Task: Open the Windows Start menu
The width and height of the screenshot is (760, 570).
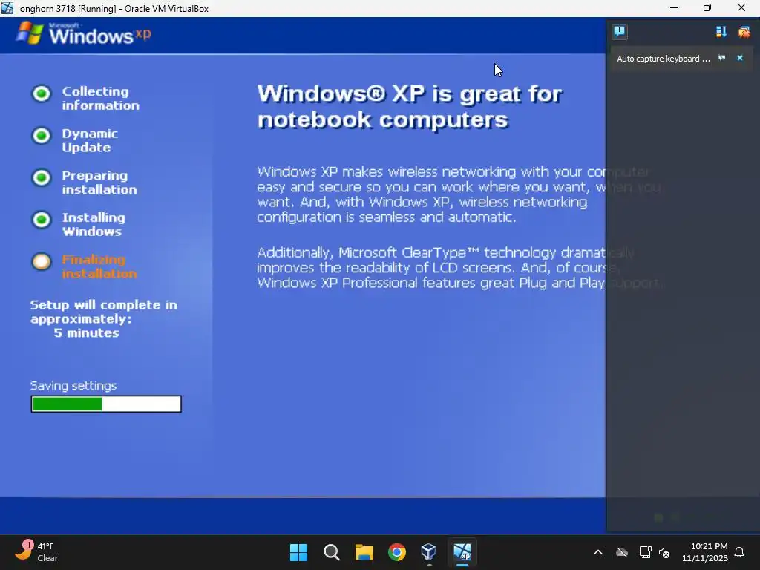Action: pos(298,552)
